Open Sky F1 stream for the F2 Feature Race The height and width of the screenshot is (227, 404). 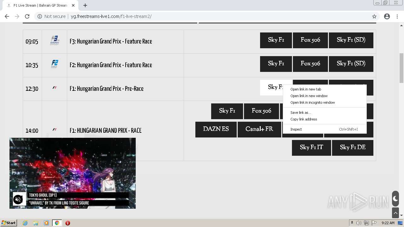pyautogui.click(x=276, y=64)
